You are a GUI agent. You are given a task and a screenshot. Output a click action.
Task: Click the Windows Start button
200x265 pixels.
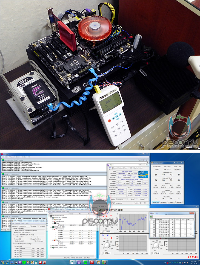pyautogui.click(x=3, y=263)
